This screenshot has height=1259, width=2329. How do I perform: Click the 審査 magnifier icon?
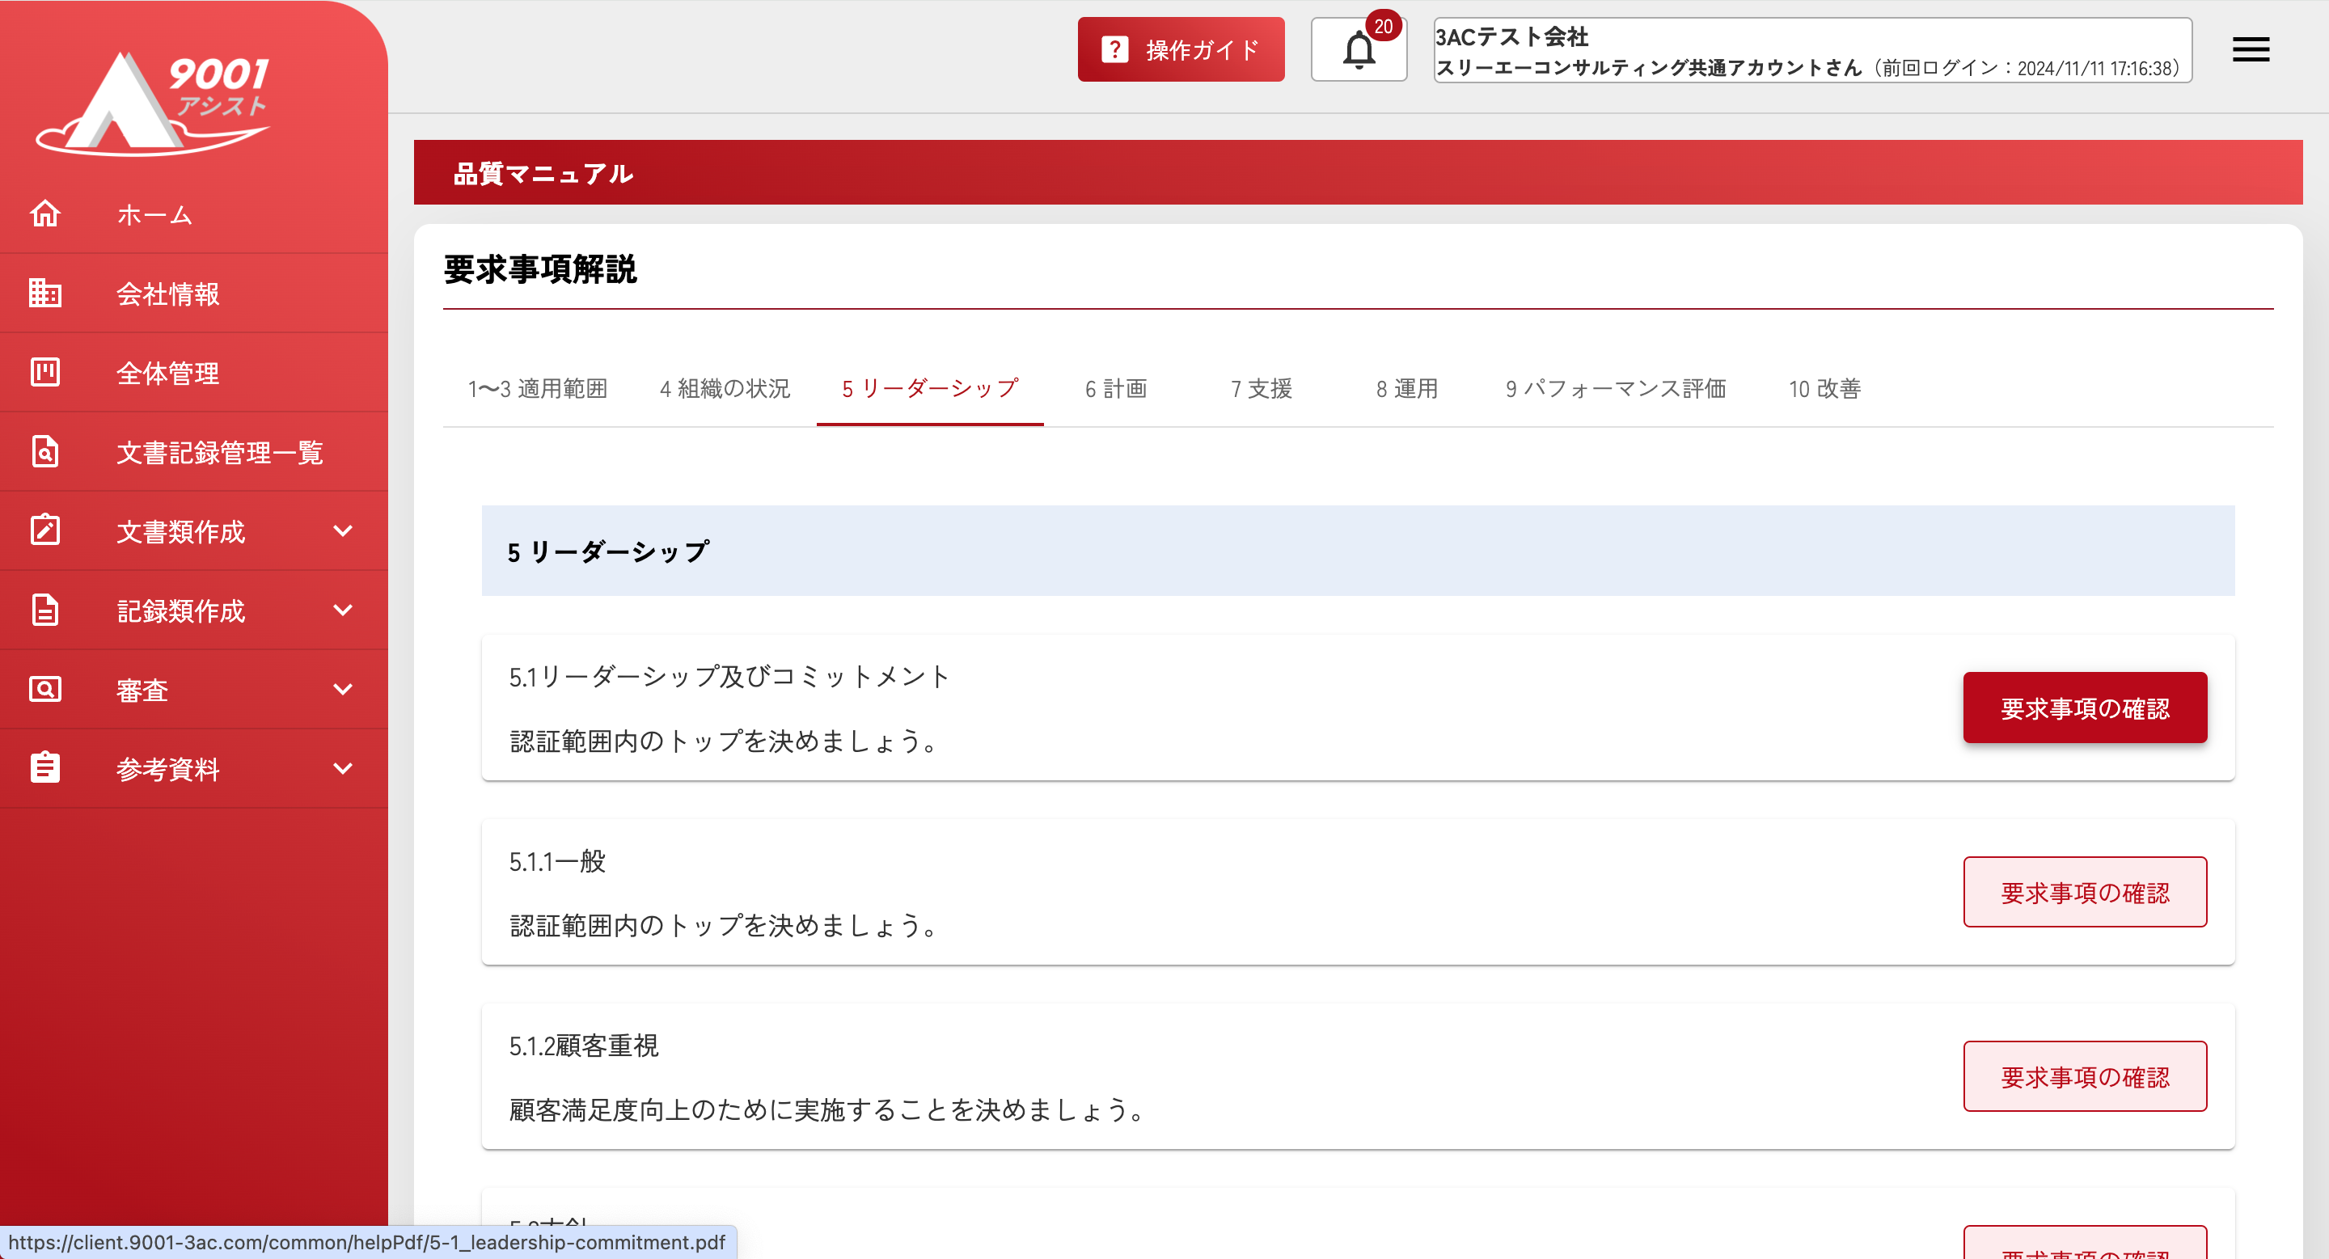tap(45, 690)
